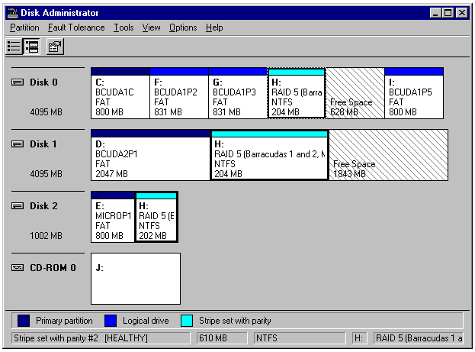Image resolution: width=475 pixels, height=352 pixels.
Task: Switch to Volumes list view icon
Action: (x=14, y=47)
